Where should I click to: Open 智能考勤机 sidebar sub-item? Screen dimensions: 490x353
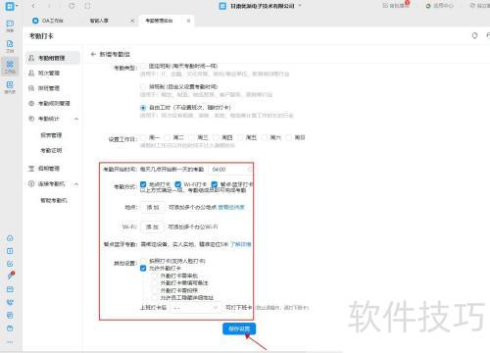(54, 200)
